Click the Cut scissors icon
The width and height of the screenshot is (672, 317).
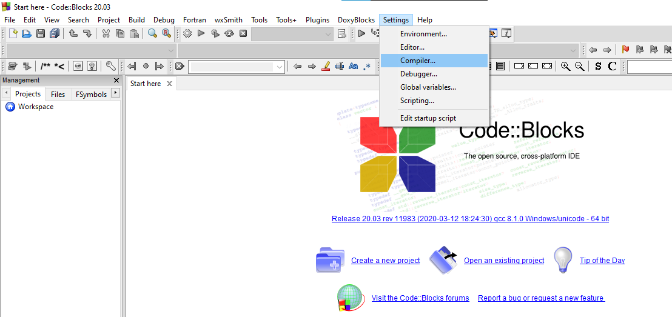coord(106,33)
